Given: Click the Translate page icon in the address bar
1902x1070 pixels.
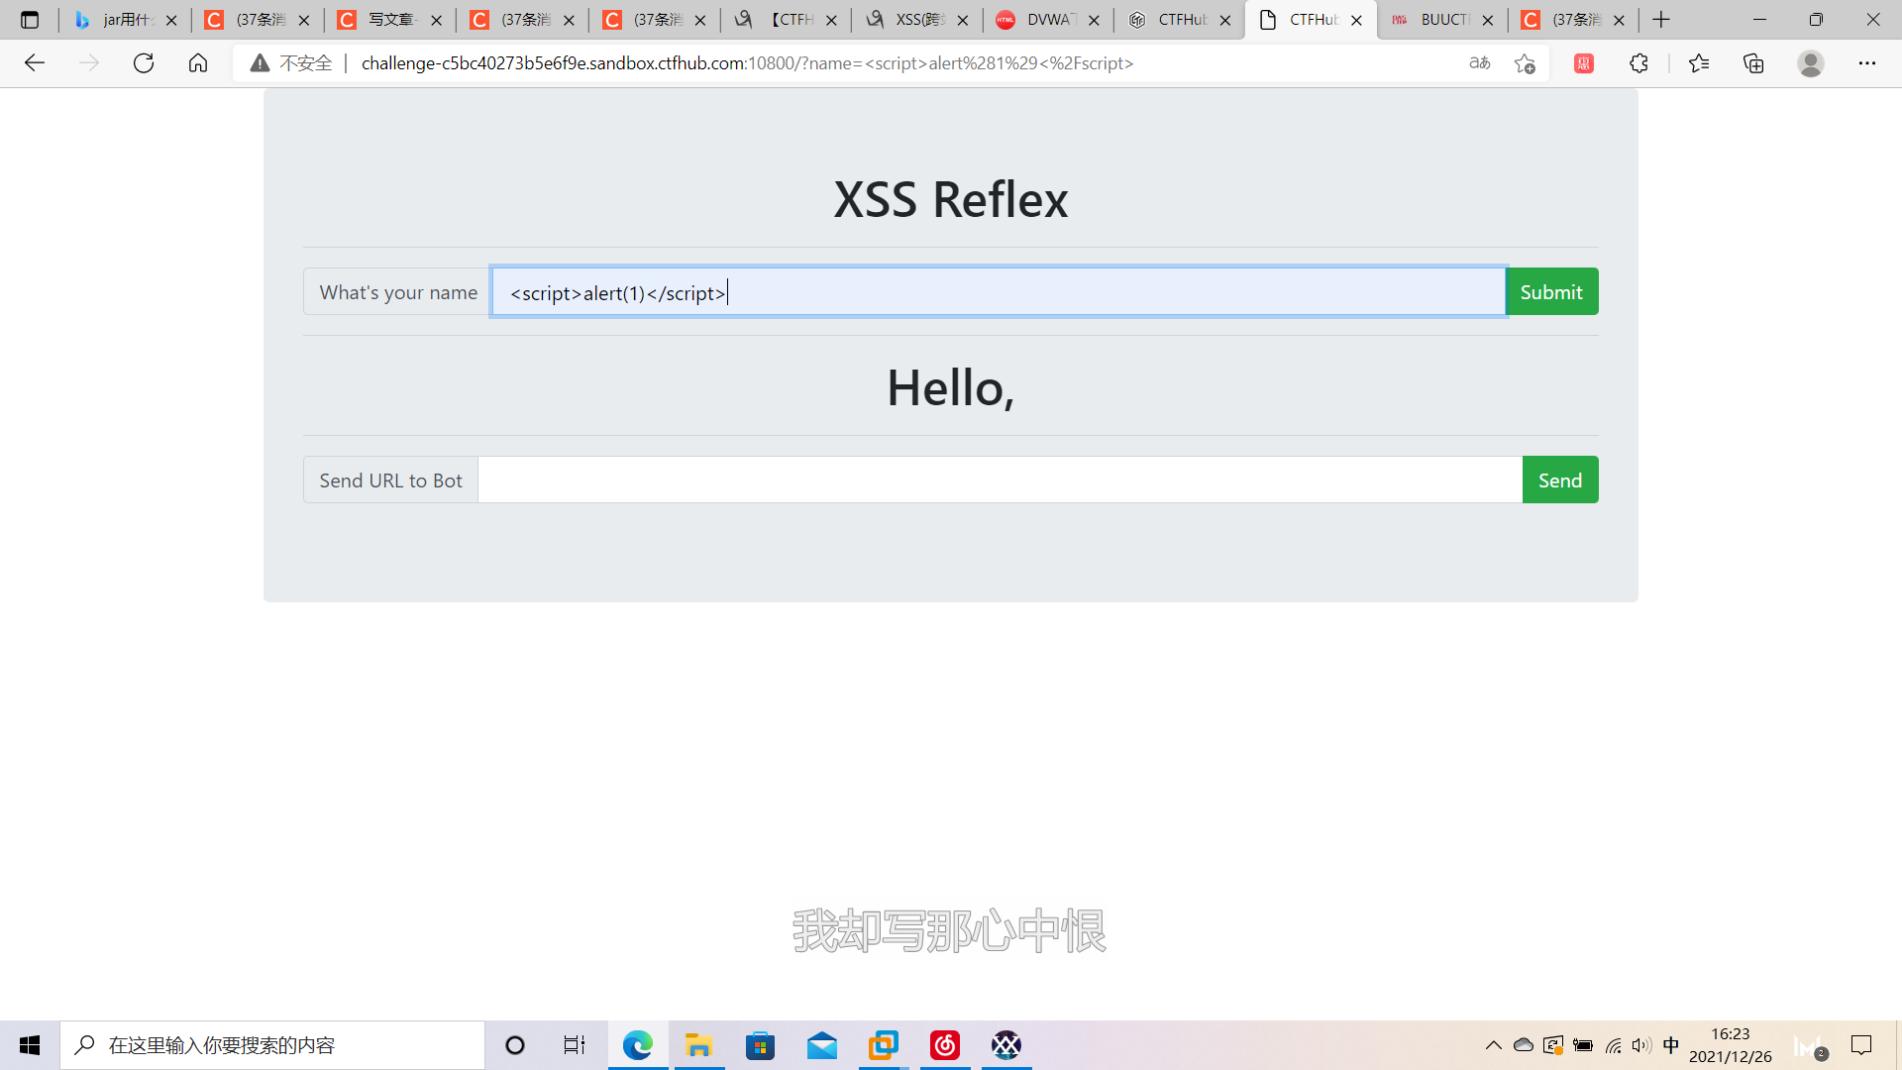Looking at the screenshot, I should pos(1480,62).
